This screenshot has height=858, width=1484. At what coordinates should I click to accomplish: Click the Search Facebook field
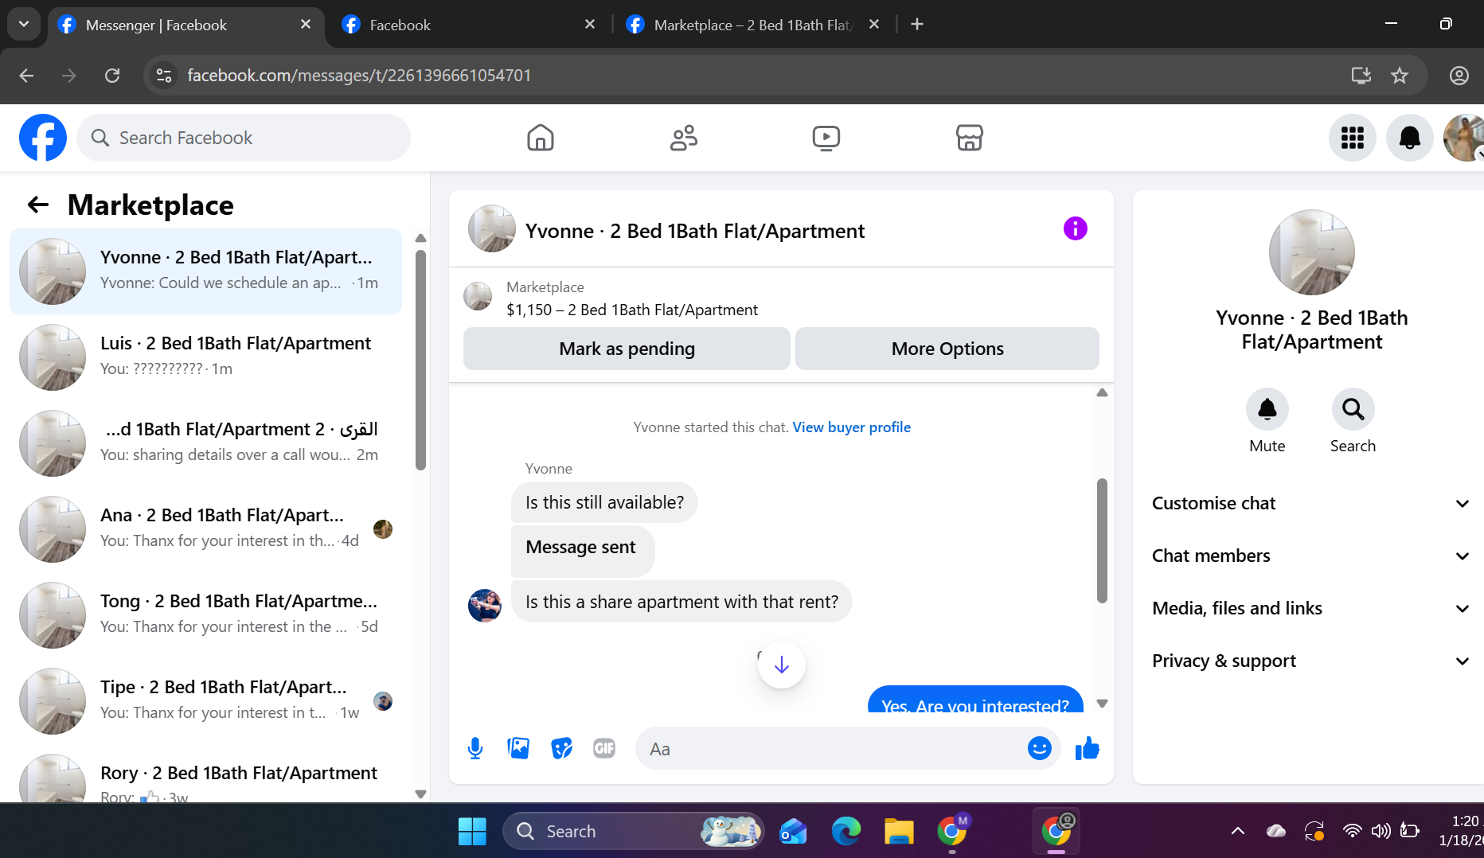(244, 138)
